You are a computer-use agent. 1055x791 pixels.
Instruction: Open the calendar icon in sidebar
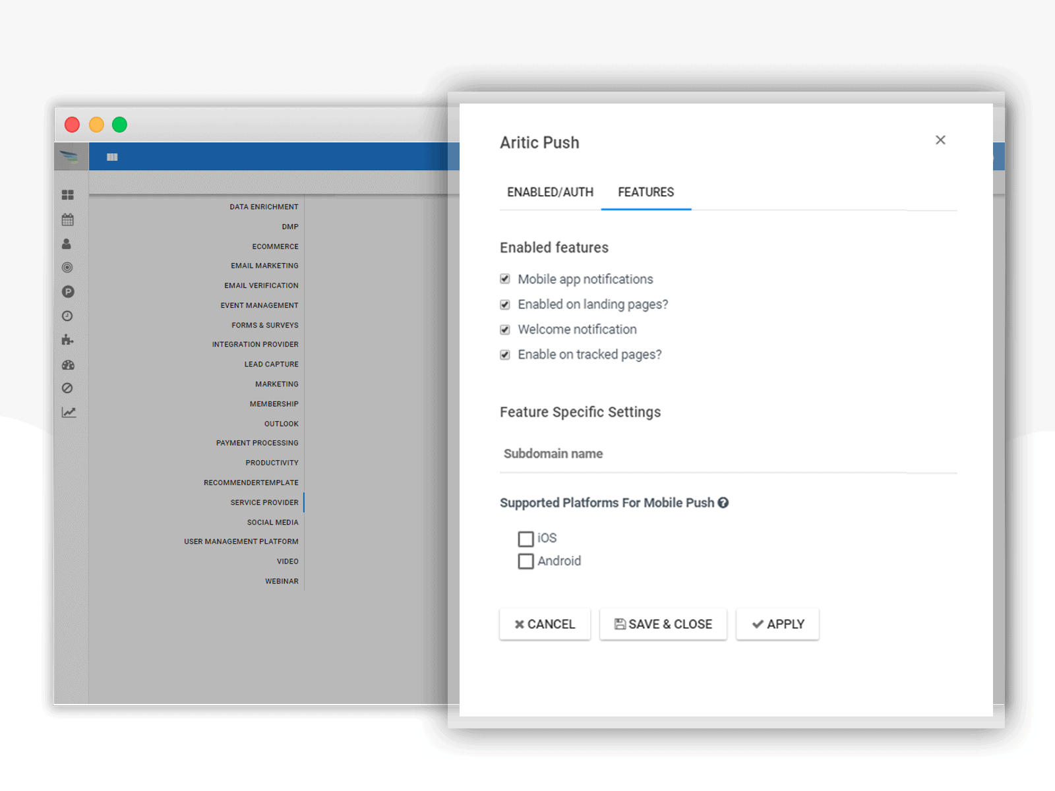click(67, 220)
